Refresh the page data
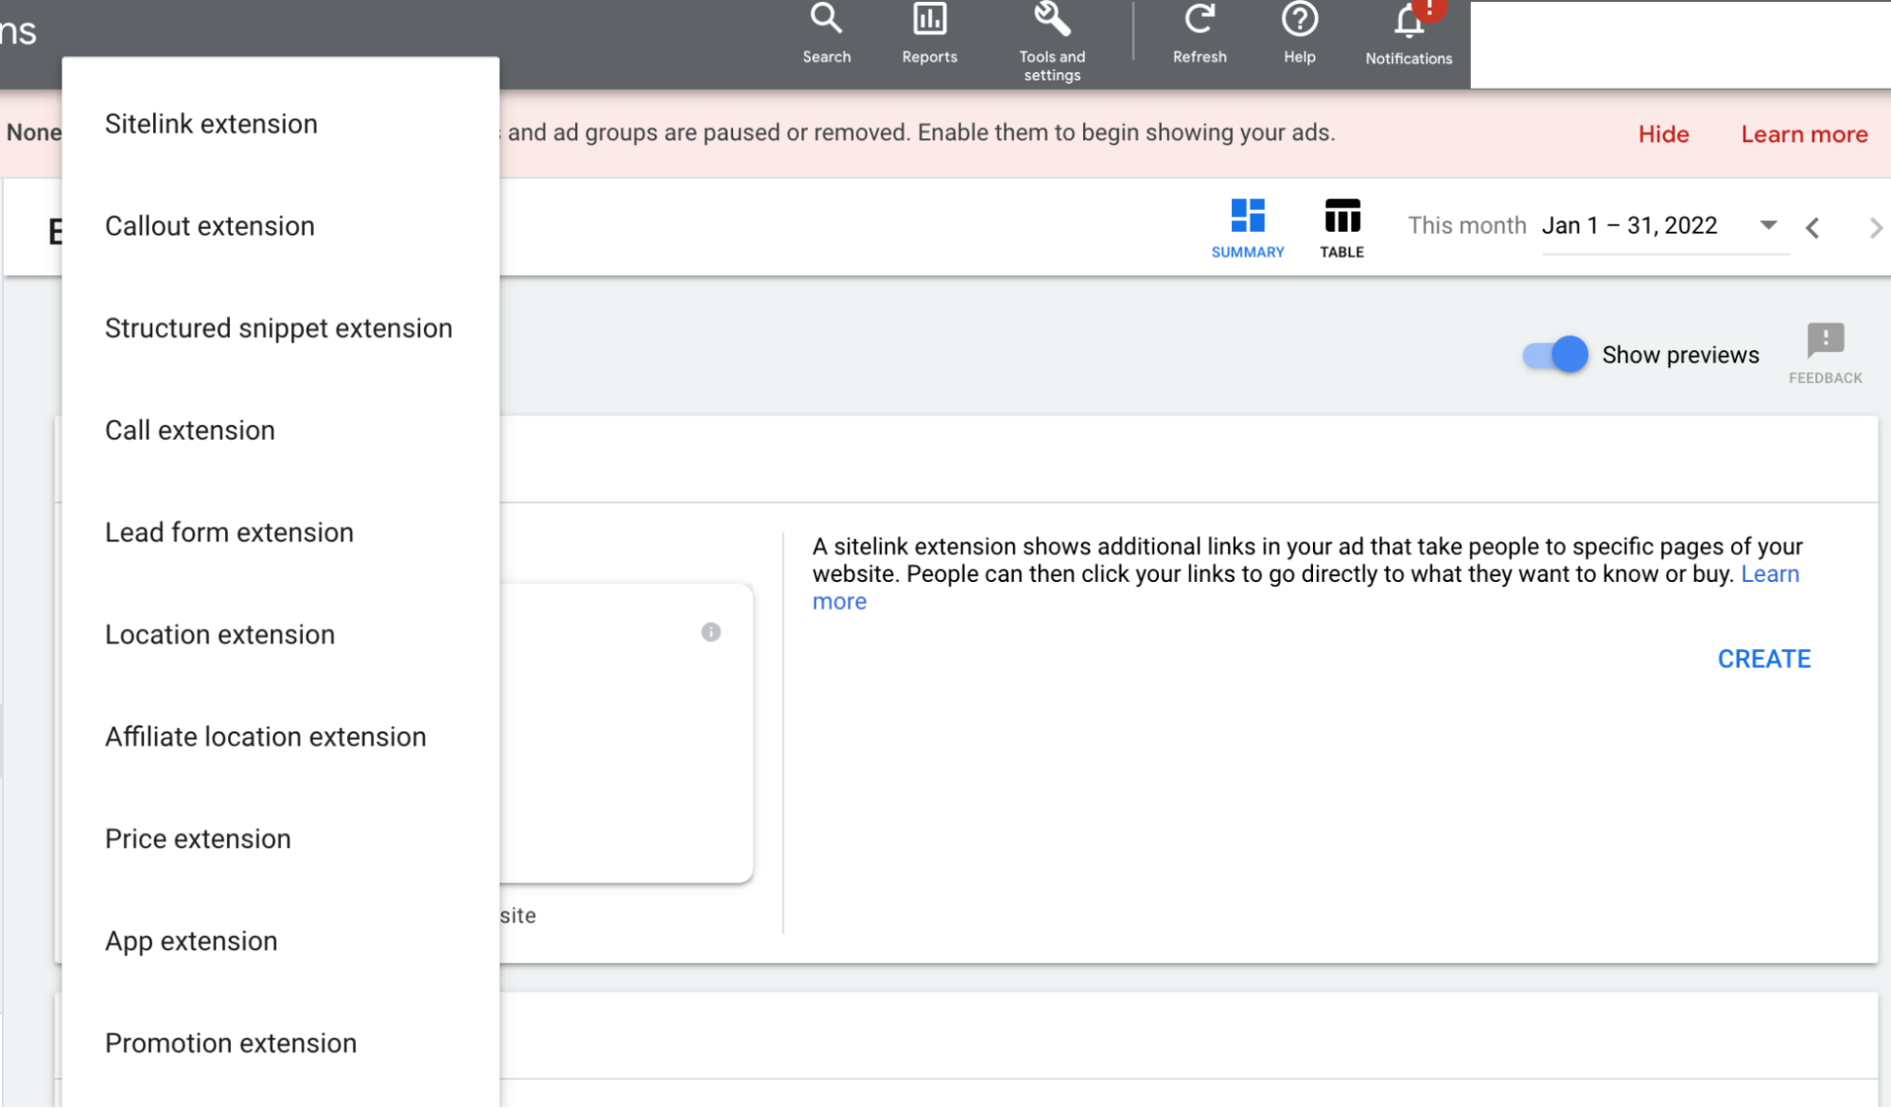Viewport: 1891px width, 1108px height. coord(1199,33)
